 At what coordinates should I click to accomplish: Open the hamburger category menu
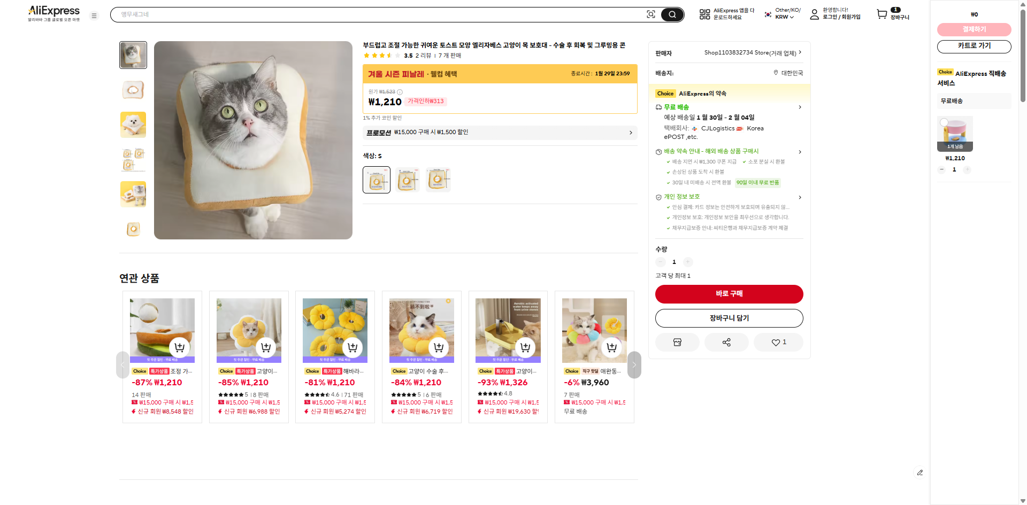tap(94, 16)
